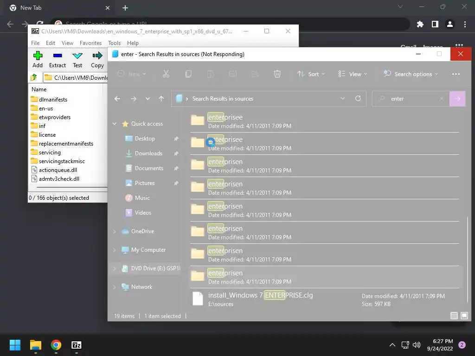Click the purple search go arrow

pos(458,99)
